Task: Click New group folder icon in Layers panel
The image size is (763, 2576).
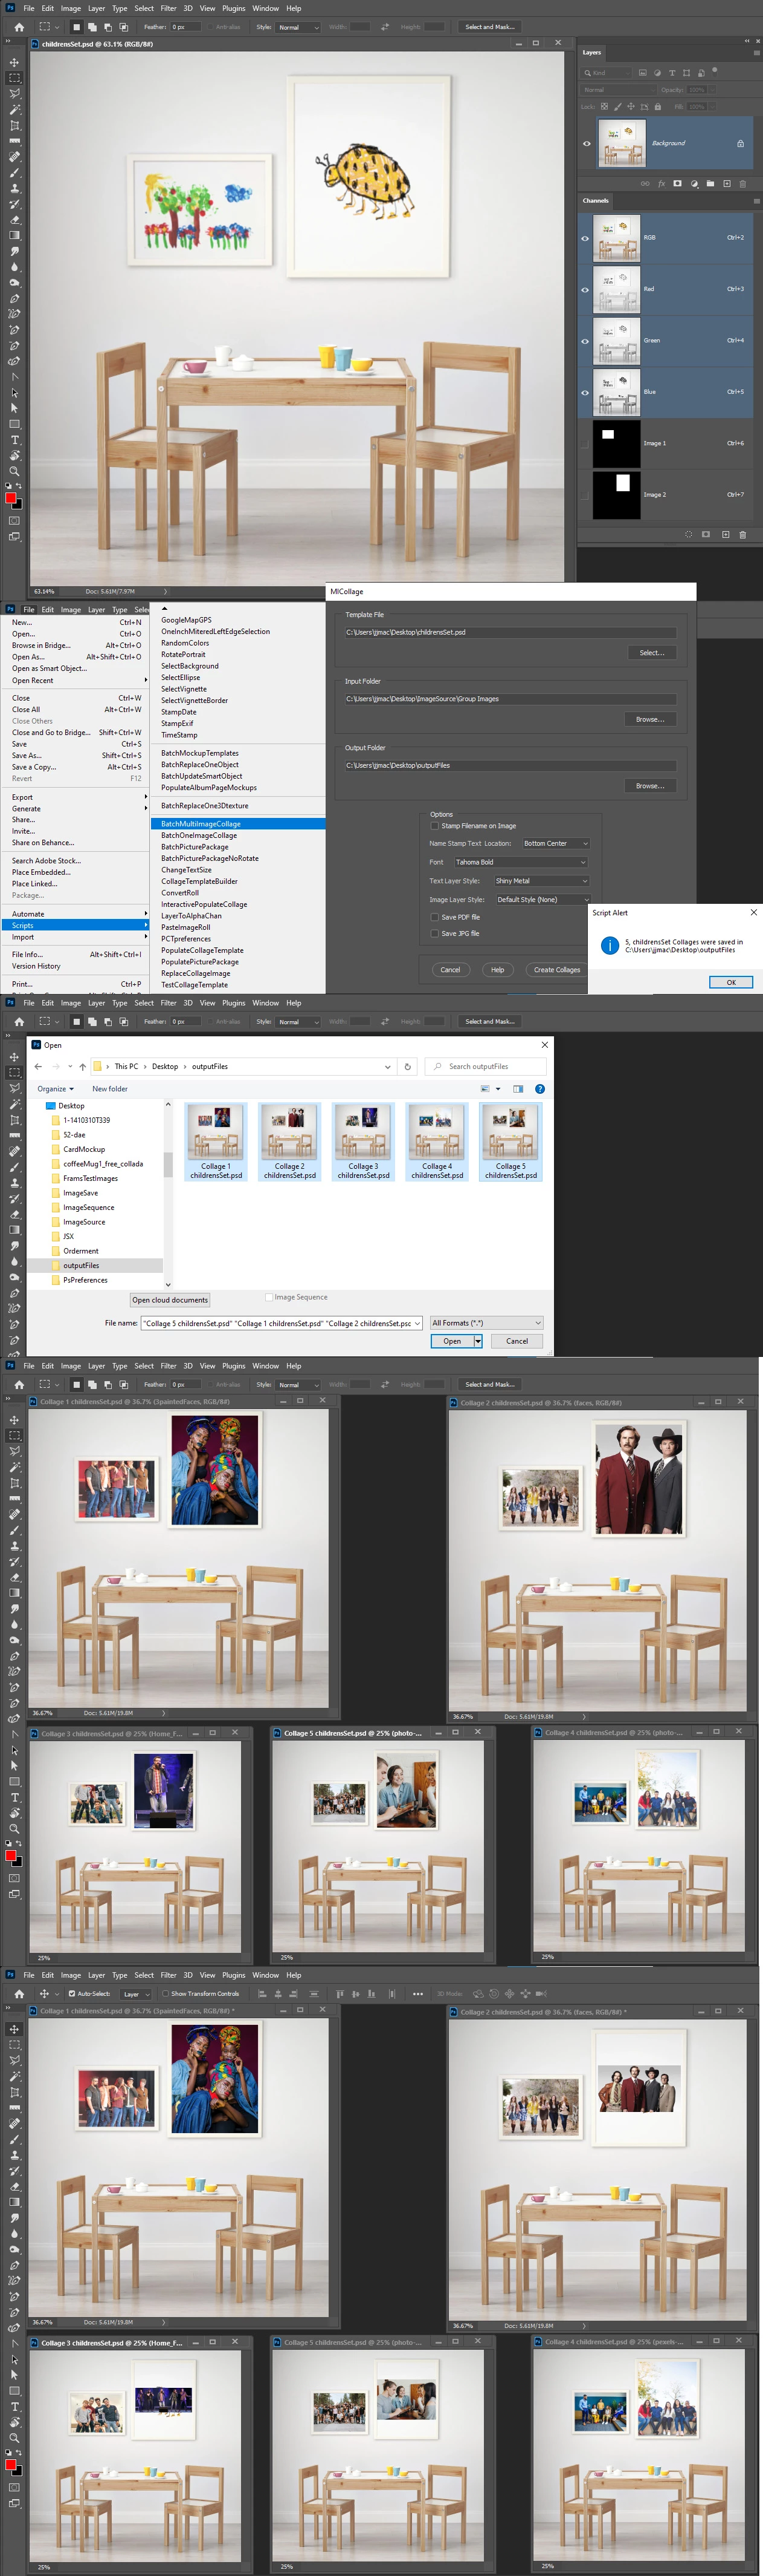Action: click(710, 184)
